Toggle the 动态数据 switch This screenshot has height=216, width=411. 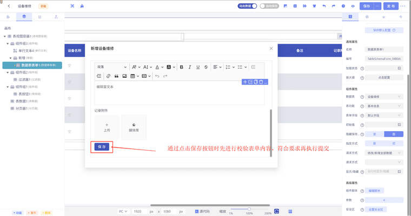point(247,6)
